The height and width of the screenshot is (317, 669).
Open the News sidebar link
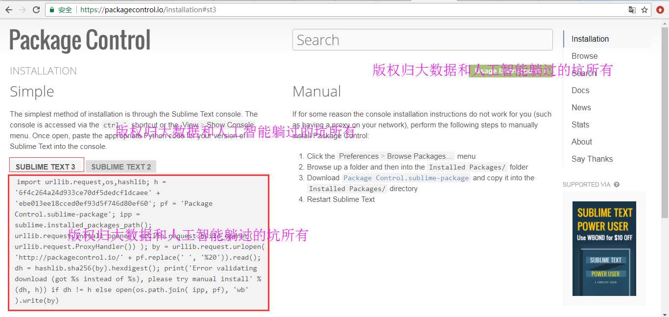[581, 107]
